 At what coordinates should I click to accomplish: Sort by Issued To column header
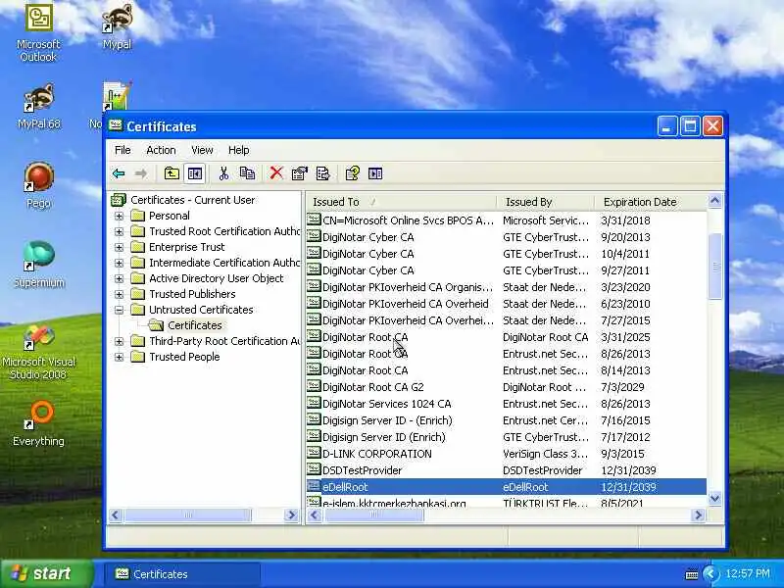tap(402, 202)
